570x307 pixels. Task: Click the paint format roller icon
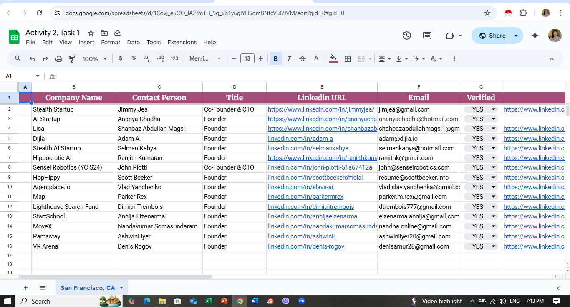point(72,59)
